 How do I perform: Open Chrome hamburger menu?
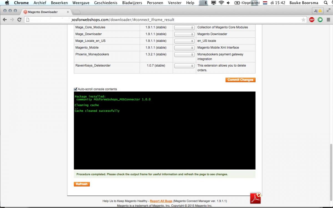click(328, 20)
